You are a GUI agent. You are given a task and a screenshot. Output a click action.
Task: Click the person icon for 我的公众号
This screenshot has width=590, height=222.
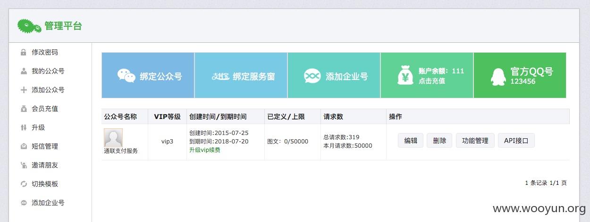(24, 71)
